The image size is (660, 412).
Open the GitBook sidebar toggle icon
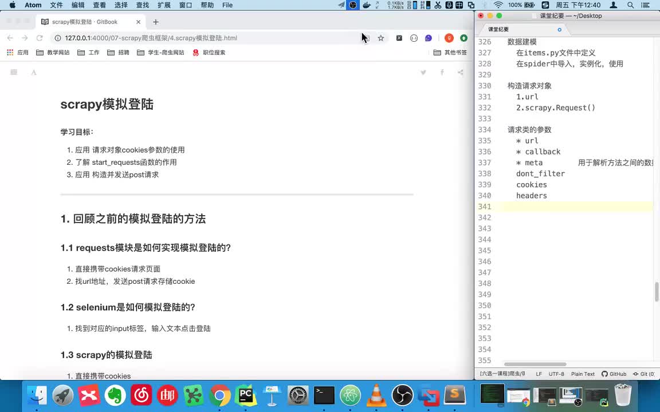[14, 72]
